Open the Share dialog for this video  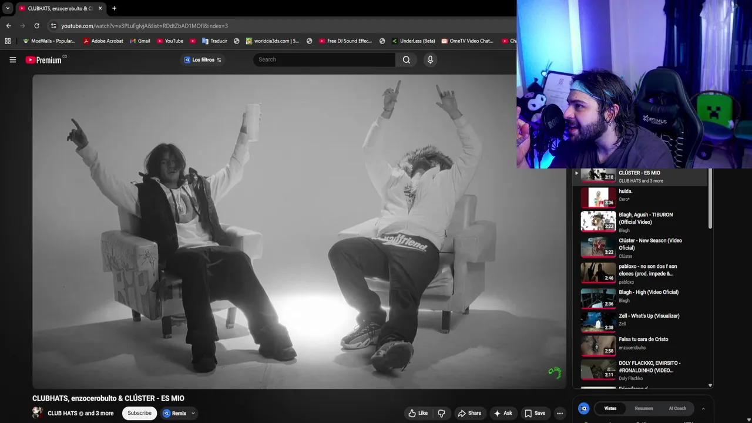click(x=469, y=413)
